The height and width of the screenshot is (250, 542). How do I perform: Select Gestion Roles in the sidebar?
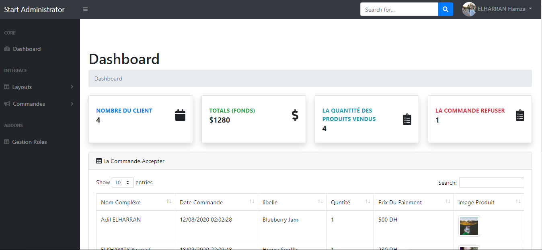30,141
